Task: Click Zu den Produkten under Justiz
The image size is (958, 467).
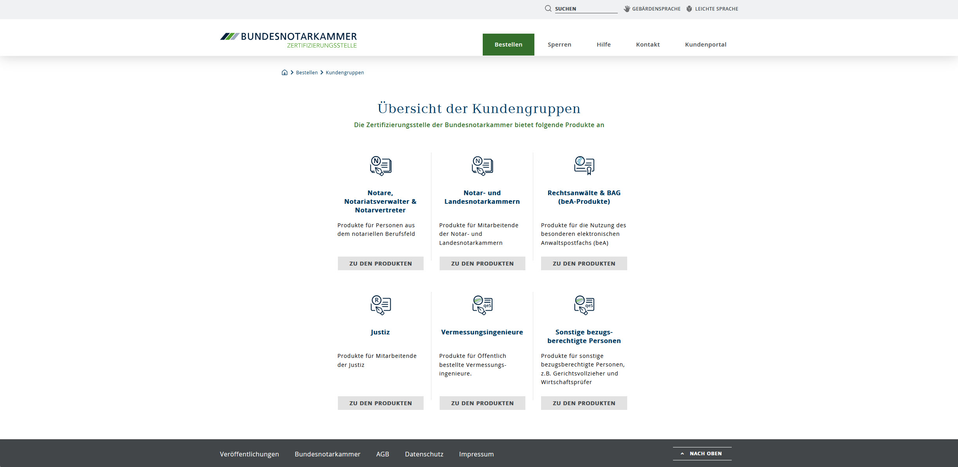Action: (381, 403)
